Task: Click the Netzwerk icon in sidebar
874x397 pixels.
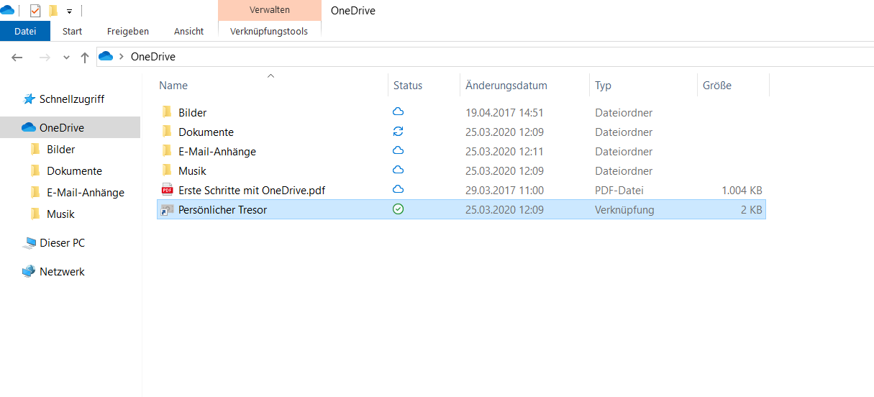Action: 29,272
